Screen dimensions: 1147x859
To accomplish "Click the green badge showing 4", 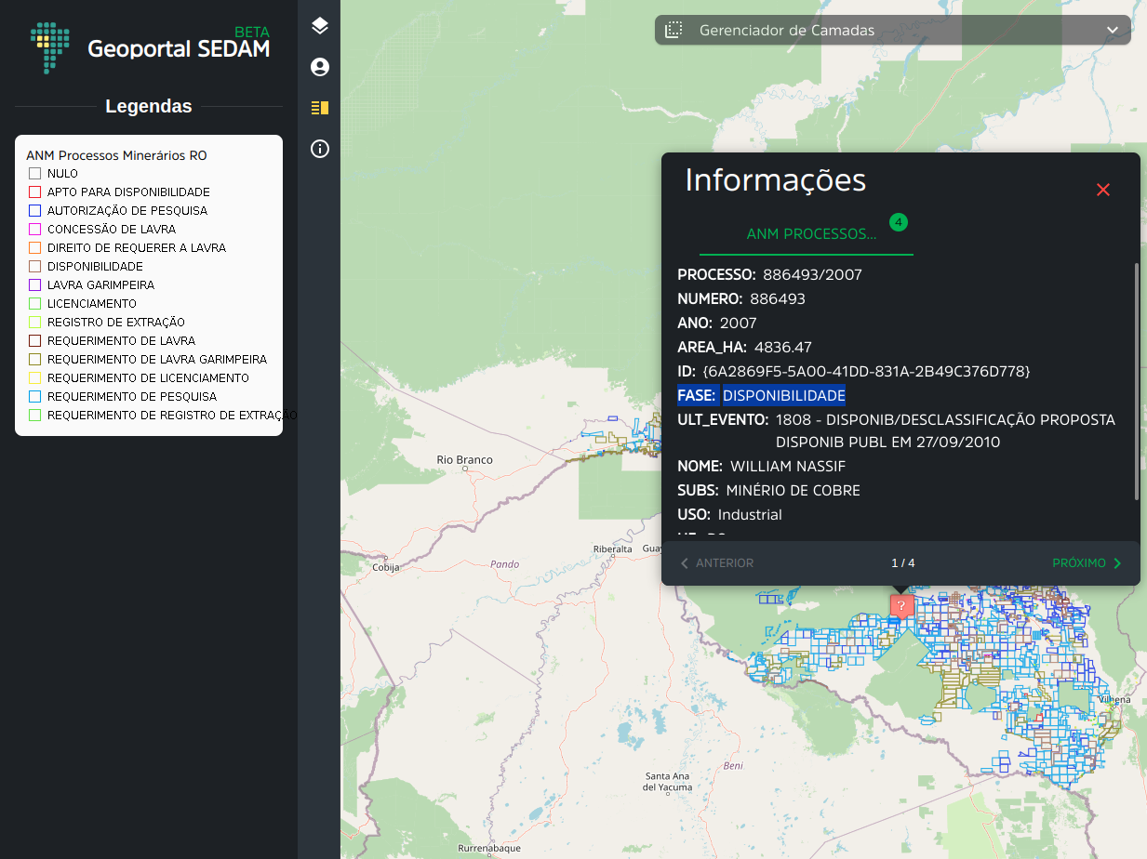I will pos(898,222).
